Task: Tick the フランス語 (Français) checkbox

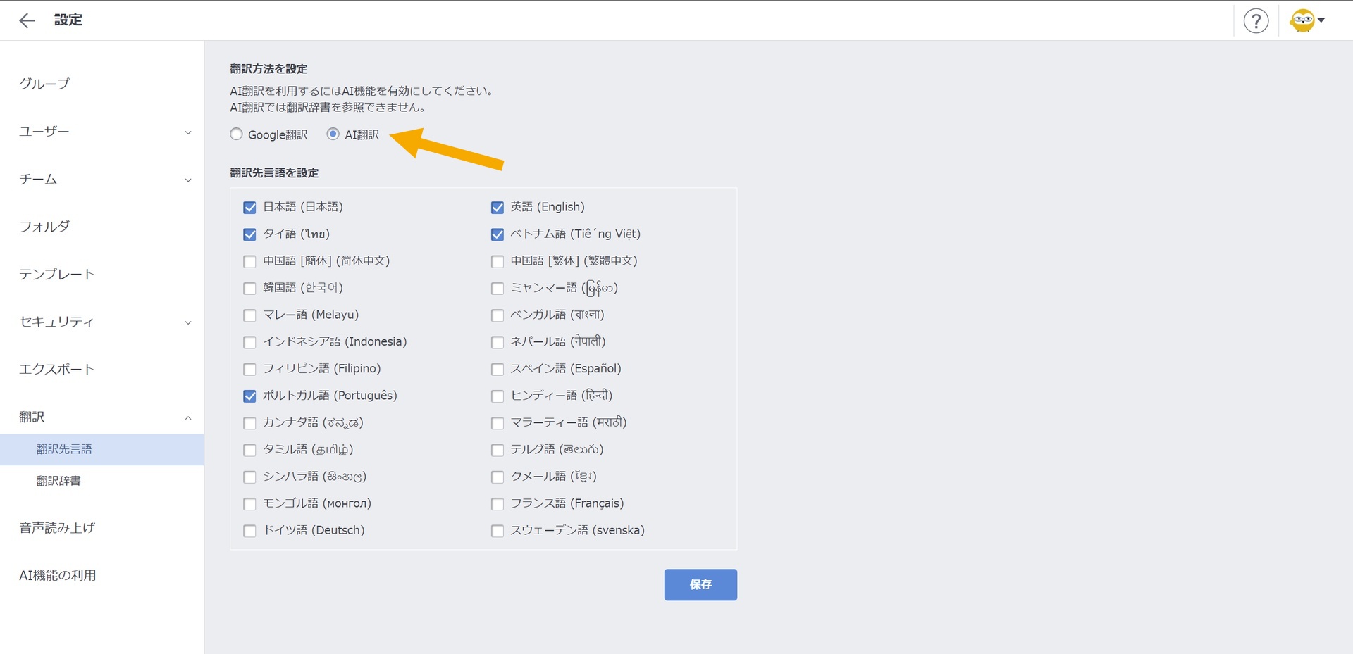Action: click(x=498, y=504)
